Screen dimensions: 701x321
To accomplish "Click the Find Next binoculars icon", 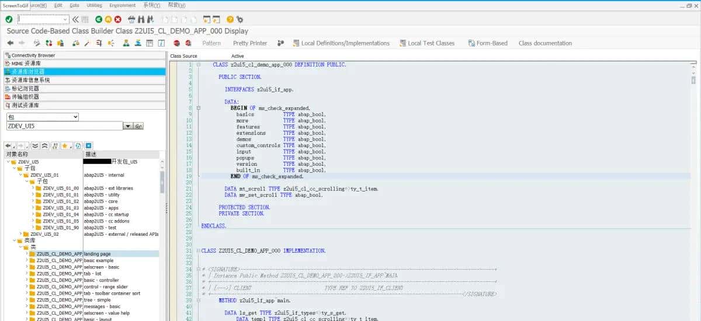I will tap(149, 19).
